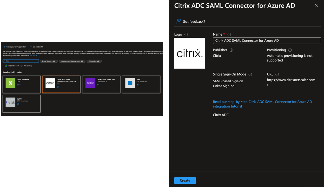
Task: Click the info icon next to Single Sign-On Mode
Action: tap(250, 74)
